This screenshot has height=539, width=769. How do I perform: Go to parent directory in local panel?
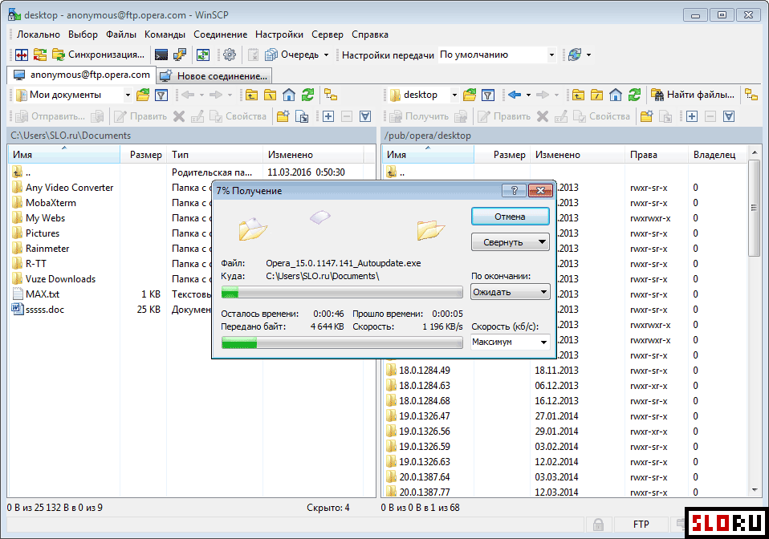click(251, 95)
